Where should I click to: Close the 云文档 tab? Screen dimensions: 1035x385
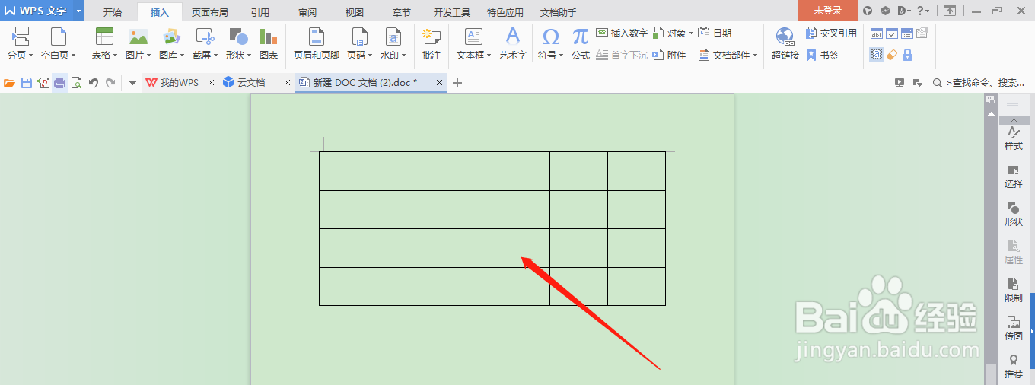point(287,83)
